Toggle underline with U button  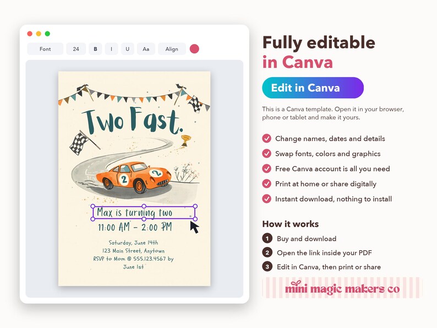(x=127, y=49)
